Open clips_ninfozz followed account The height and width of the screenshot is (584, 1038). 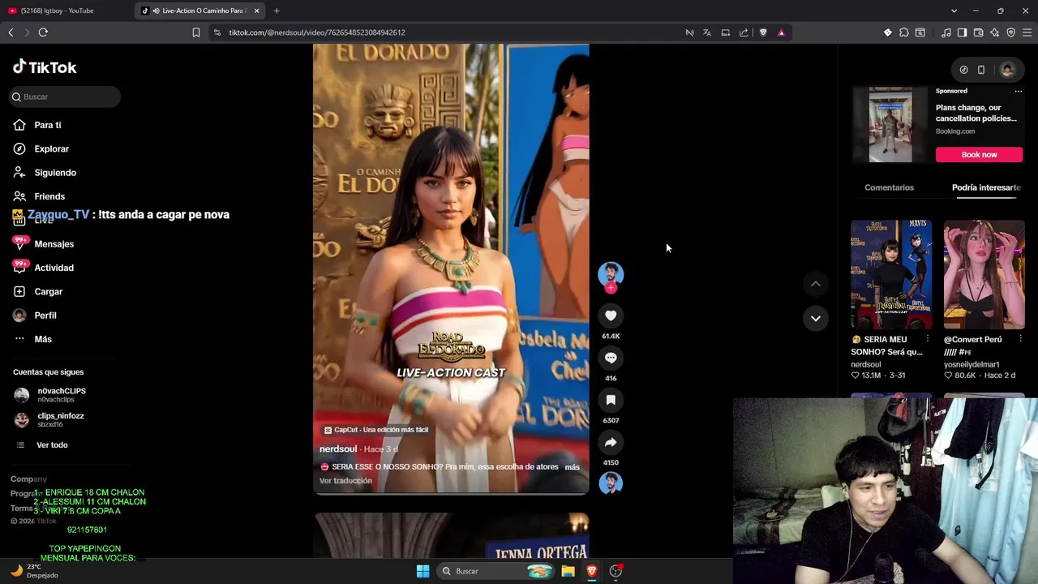(x=61, y=419)
